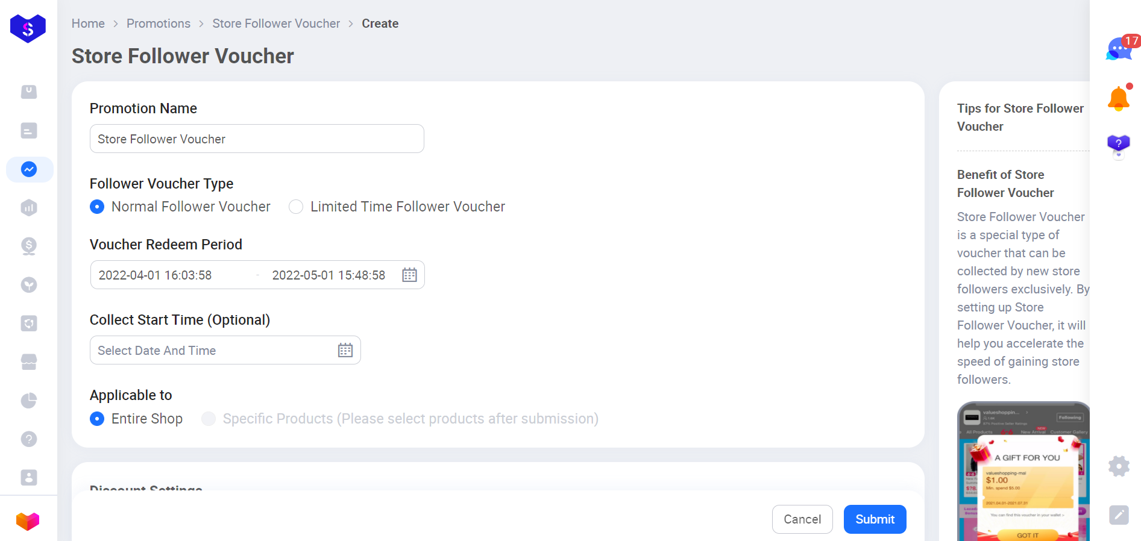The image size is (1141, 541).
Task: Go to the Promotions breadcrumb
Action: (159, 23)
